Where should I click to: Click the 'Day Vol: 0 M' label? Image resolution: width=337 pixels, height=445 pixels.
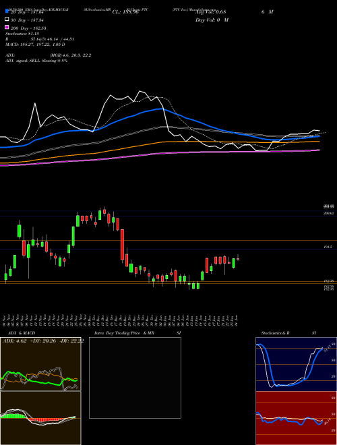tap(212, 20)
